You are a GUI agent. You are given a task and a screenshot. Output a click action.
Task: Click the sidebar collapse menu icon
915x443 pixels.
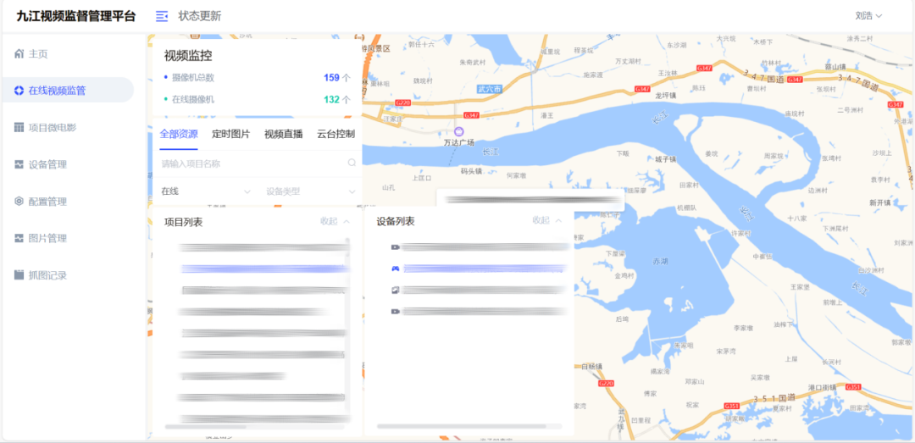(162, 16)
